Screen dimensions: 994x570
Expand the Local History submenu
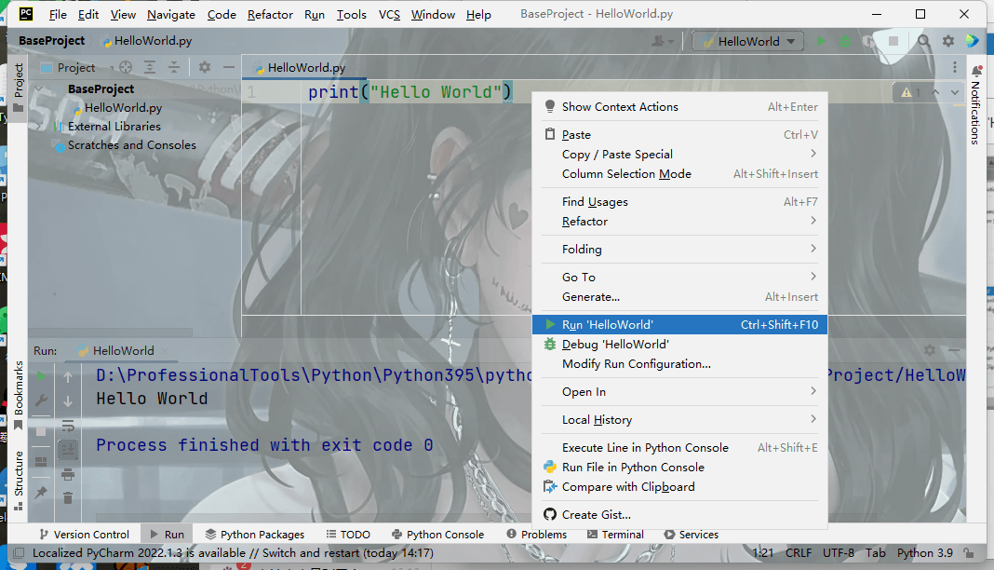[x=679, y=420]
